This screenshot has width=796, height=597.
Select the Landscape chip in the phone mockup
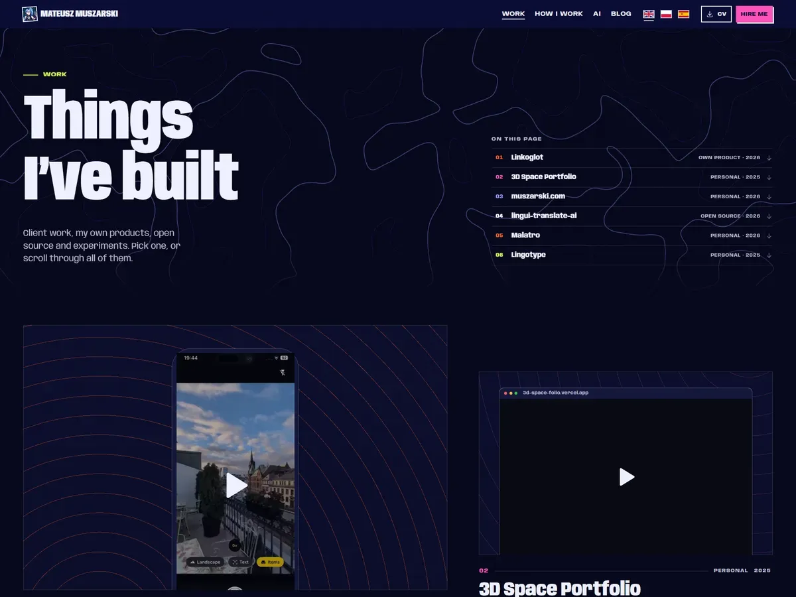(x=205, y=562)
